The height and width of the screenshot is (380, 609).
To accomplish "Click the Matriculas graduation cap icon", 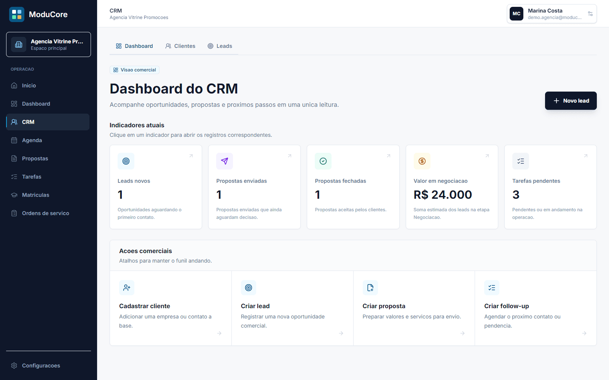I will 14,195.
